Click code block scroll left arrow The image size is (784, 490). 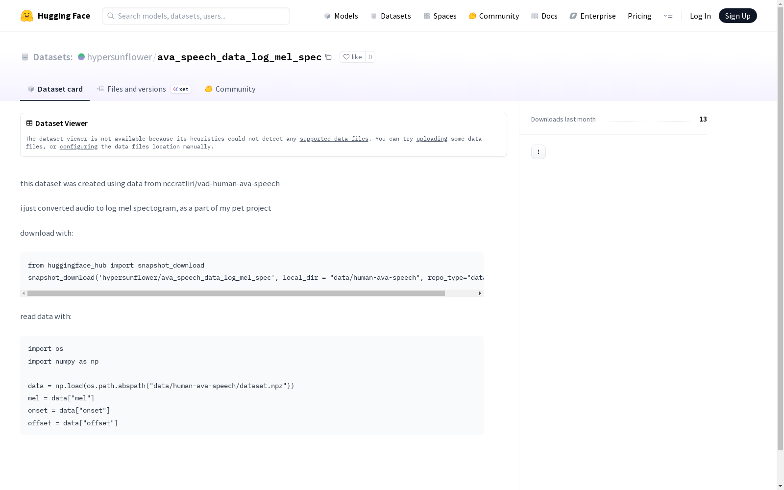coord(24,293)
